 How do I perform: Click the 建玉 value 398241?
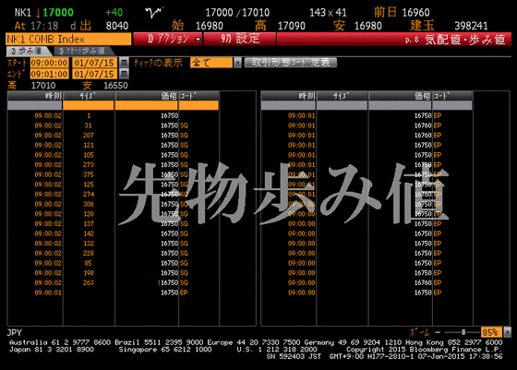tap(471, 26)
